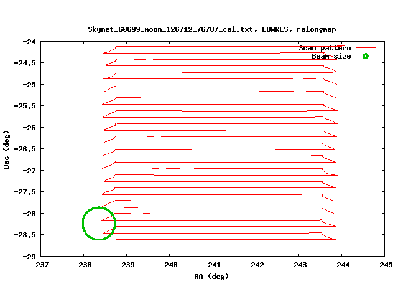This screenshot has height=299, width=398.
Task: Click the x-axis tick label 243
Action: [x=300, y=265]
